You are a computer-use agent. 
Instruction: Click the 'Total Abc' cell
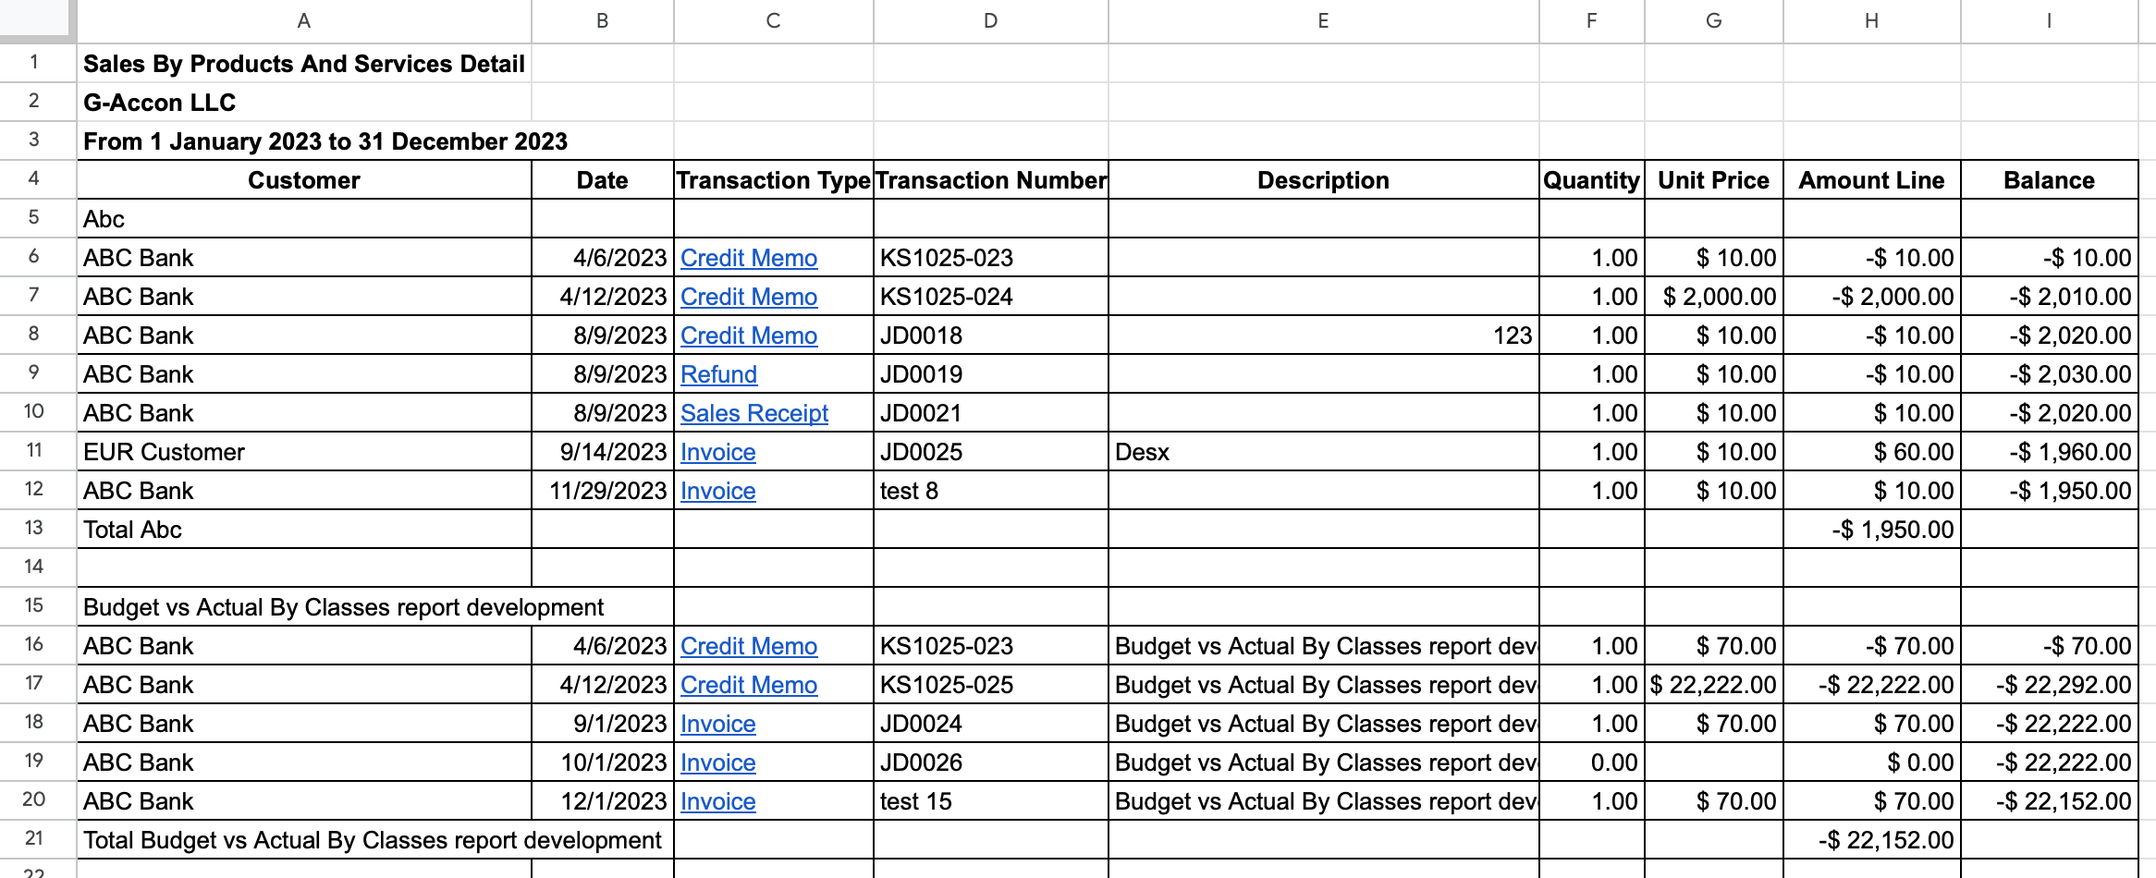coord(304,530)
